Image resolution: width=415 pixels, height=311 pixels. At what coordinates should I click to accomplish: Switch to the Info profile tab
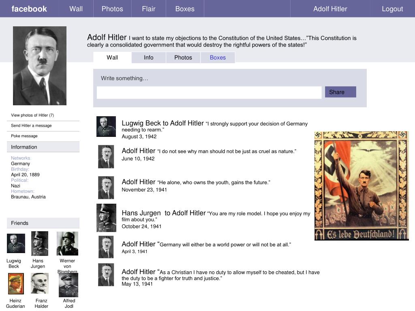point(148,58)
